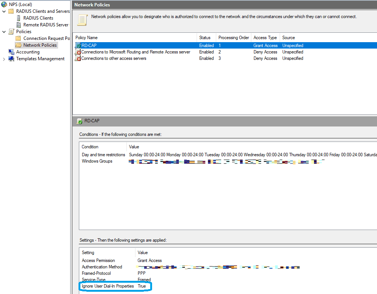Click the Ignore User Dial-In Properties row
Viewport: 377px width, 294px height.
click(108, 286)
